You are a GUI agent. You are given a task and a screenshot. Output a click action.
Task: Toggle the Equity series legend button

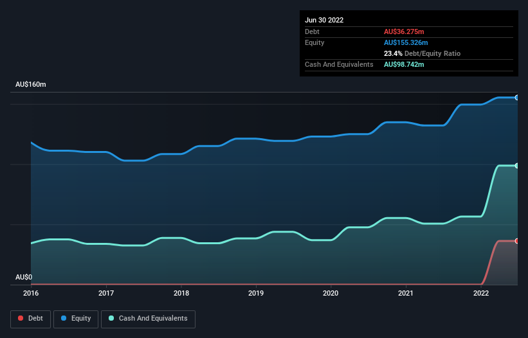[x=76, y=319]
